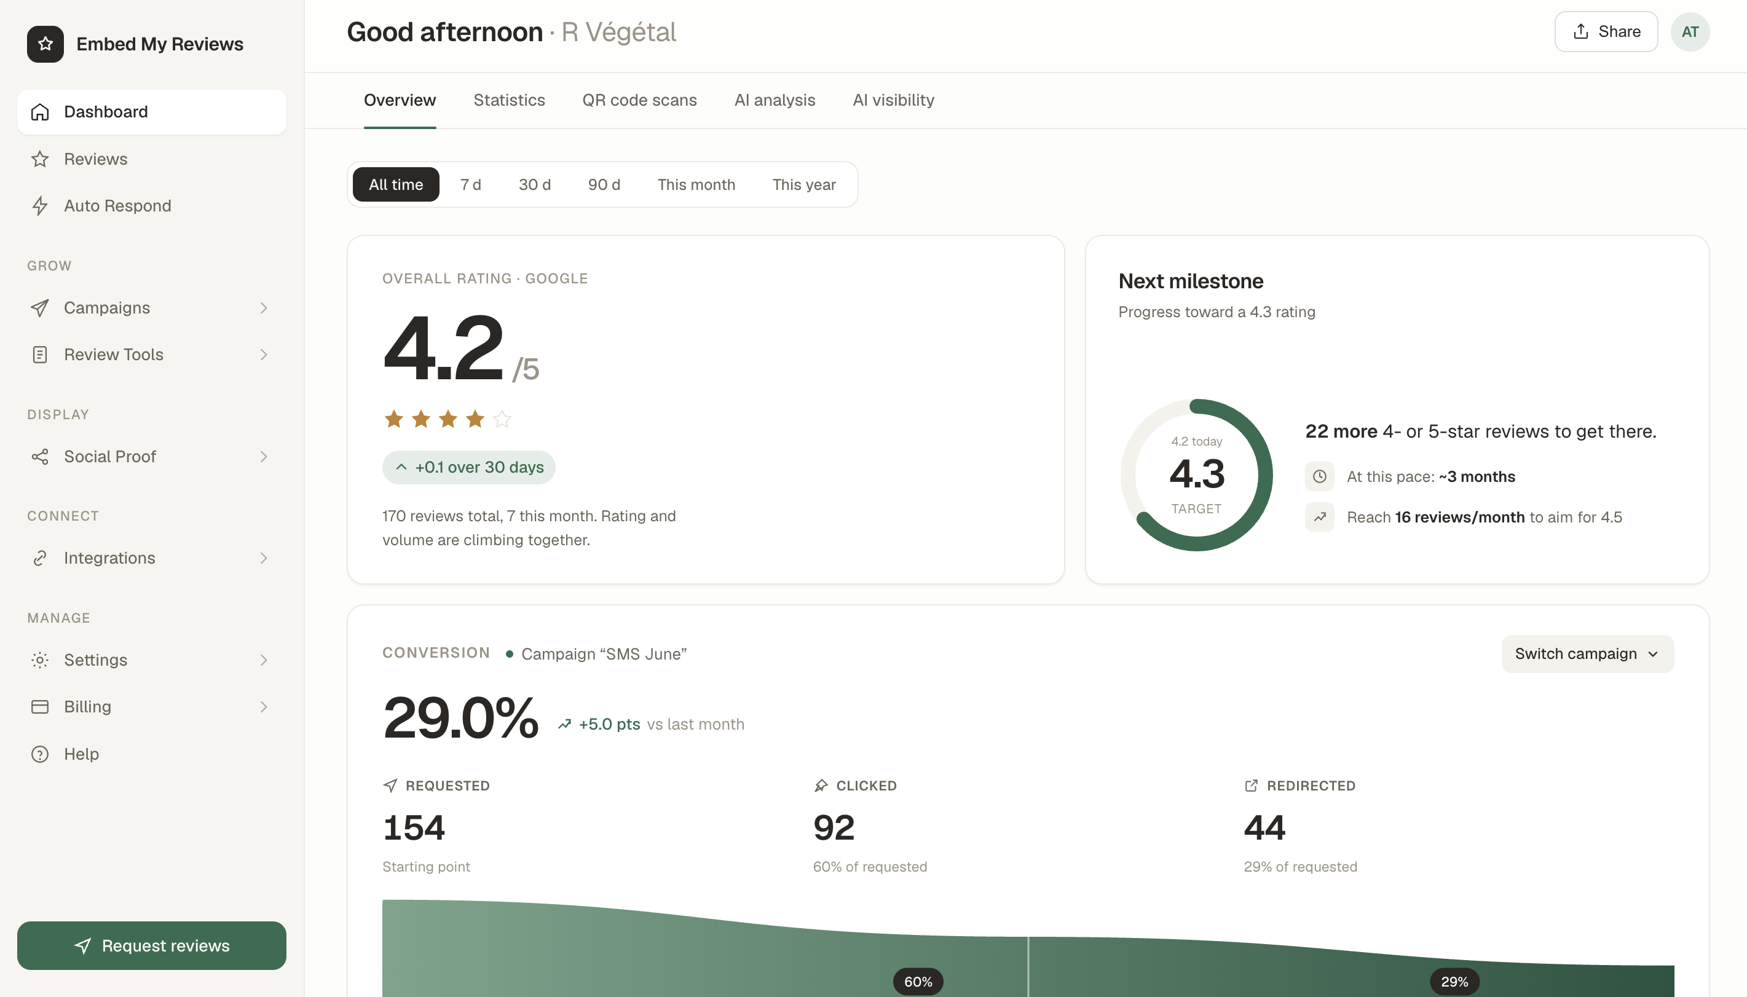1747x997 pixels.
Task: Click the Request reviews button
Action: (x=151, y=945)
